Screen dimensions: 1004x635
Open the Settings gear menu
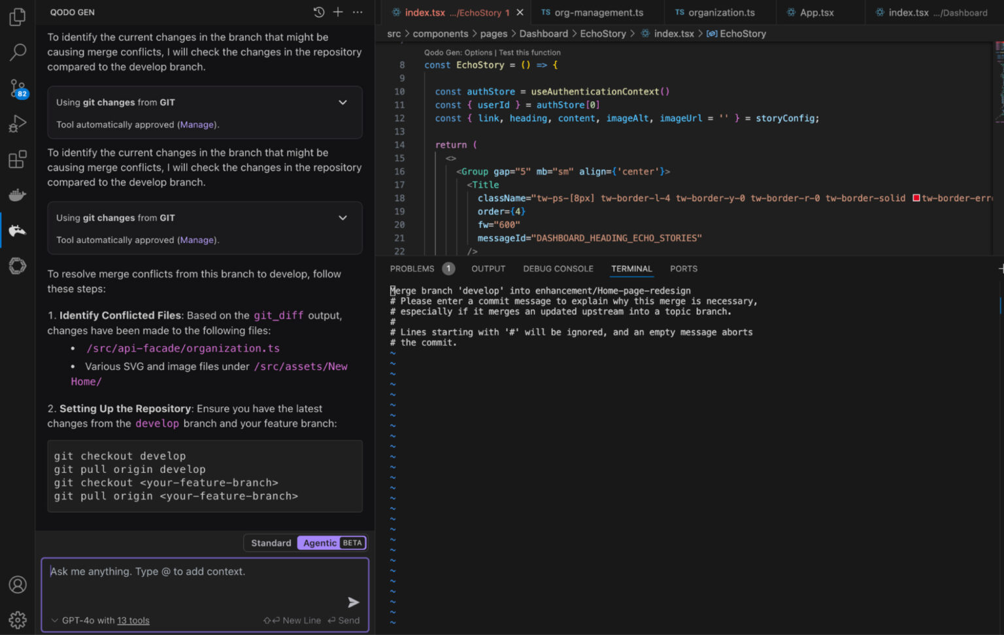click(x=18, y=620)
